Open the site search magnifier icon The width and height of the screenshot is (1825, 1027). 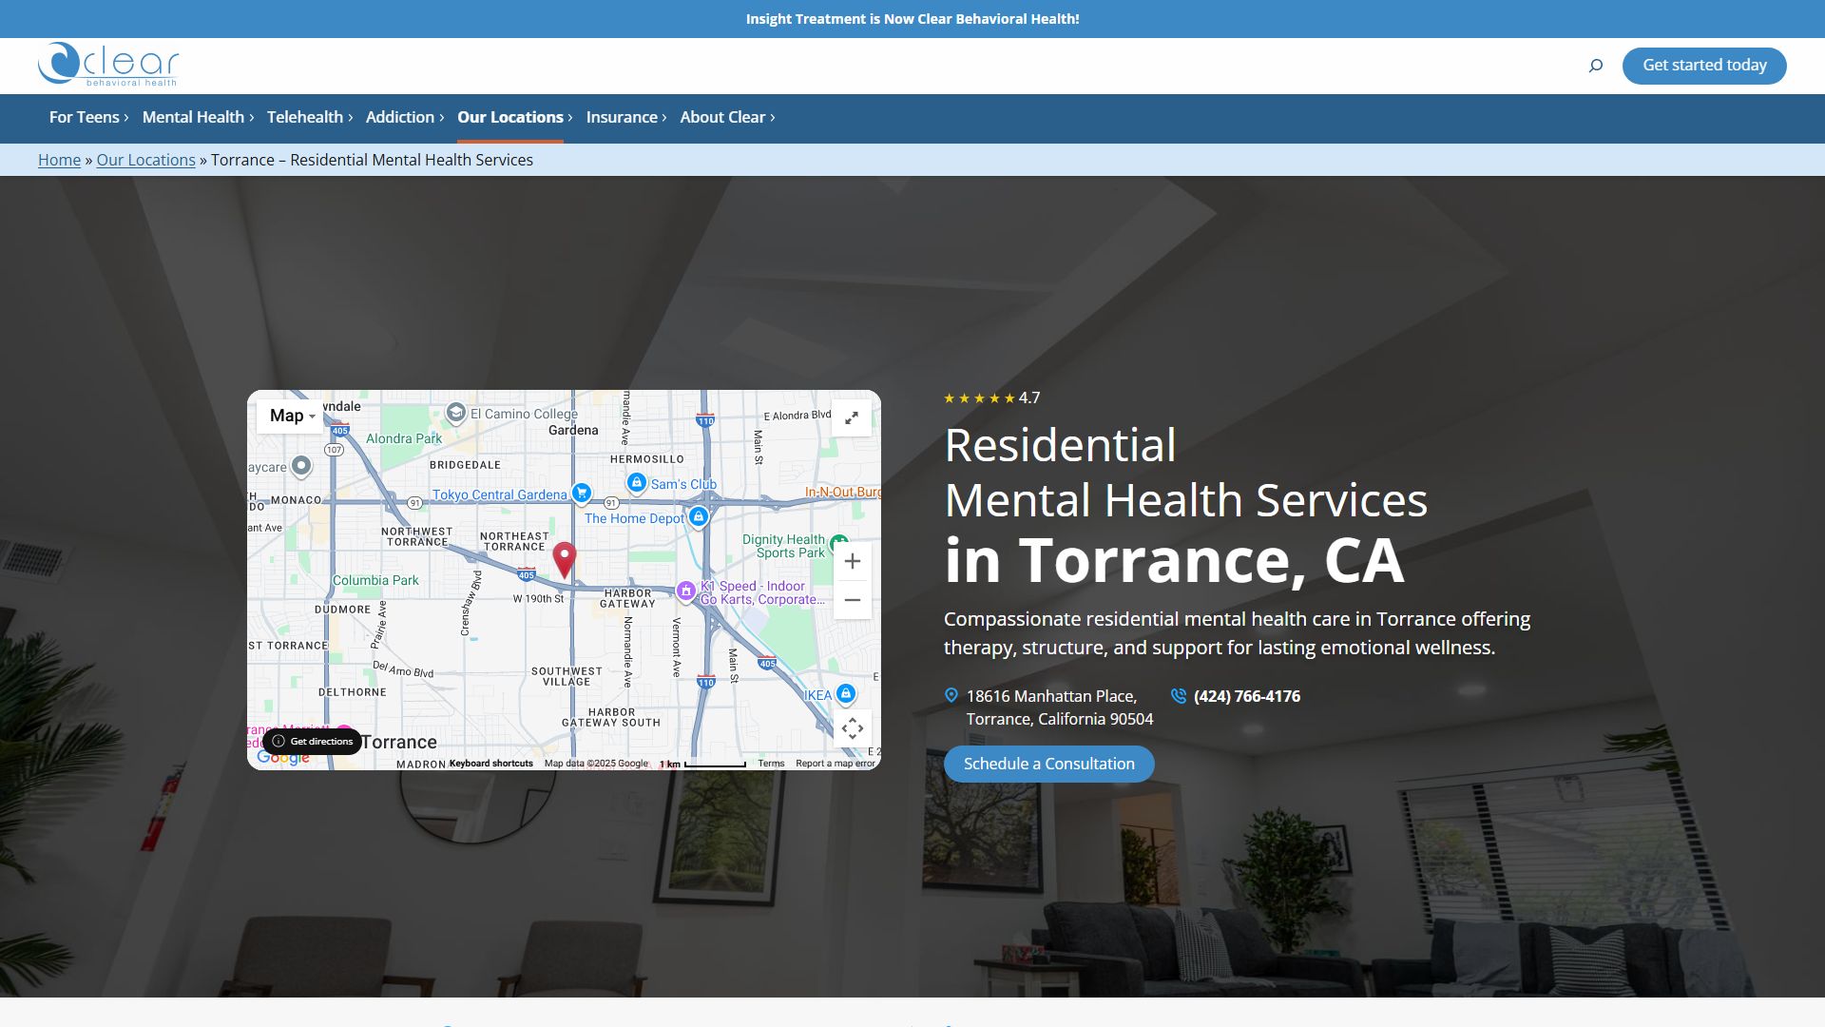click(1596, 66)
